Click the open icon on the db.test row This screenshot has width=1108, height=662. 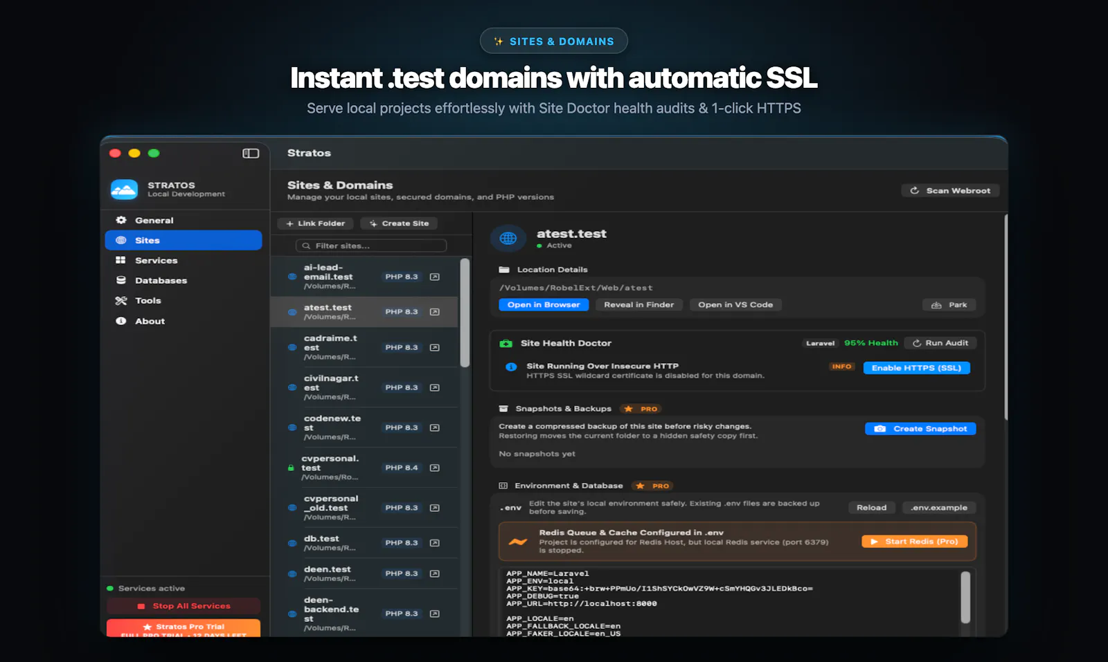(x=435, y=543)
